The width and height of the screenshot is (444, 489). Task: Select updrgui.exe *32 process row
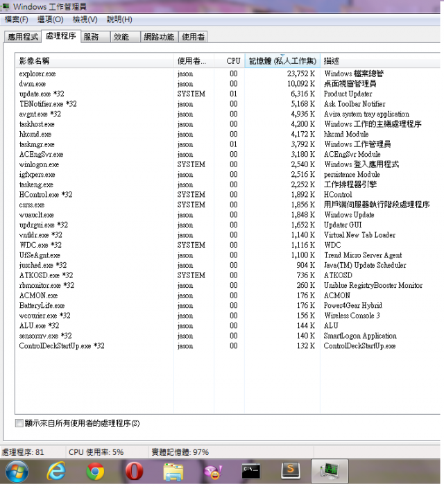228,225
